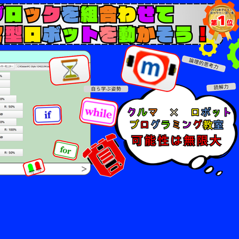Click the ">" arrow at panel bottom
The width and height of the screenshot is (239, 239).
click(x=84, y=169)
